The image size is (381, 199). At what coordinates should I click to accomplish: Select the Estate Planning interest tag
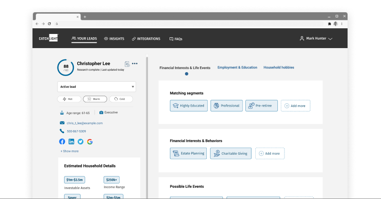(x=188, y=154)
